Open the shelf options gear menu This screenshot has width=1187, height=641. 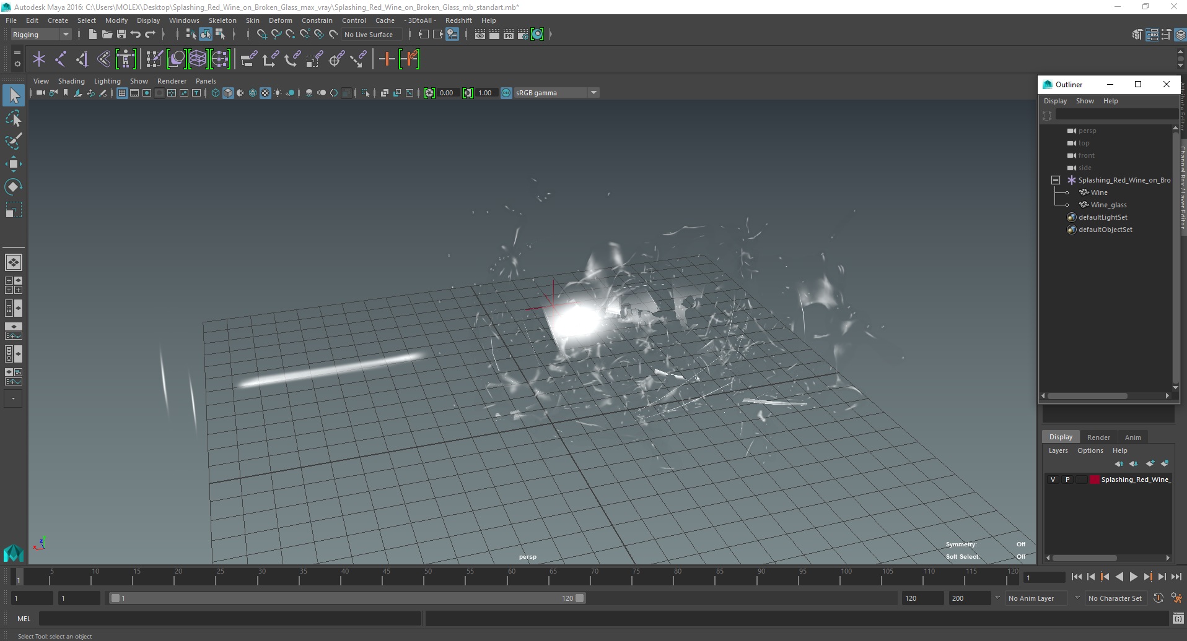coord(17,64)
